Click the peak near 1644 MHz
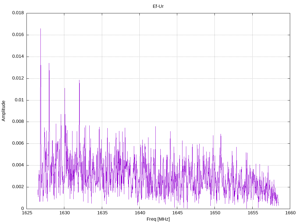Screen dimensions: 298x223 (x=170, y=132)
